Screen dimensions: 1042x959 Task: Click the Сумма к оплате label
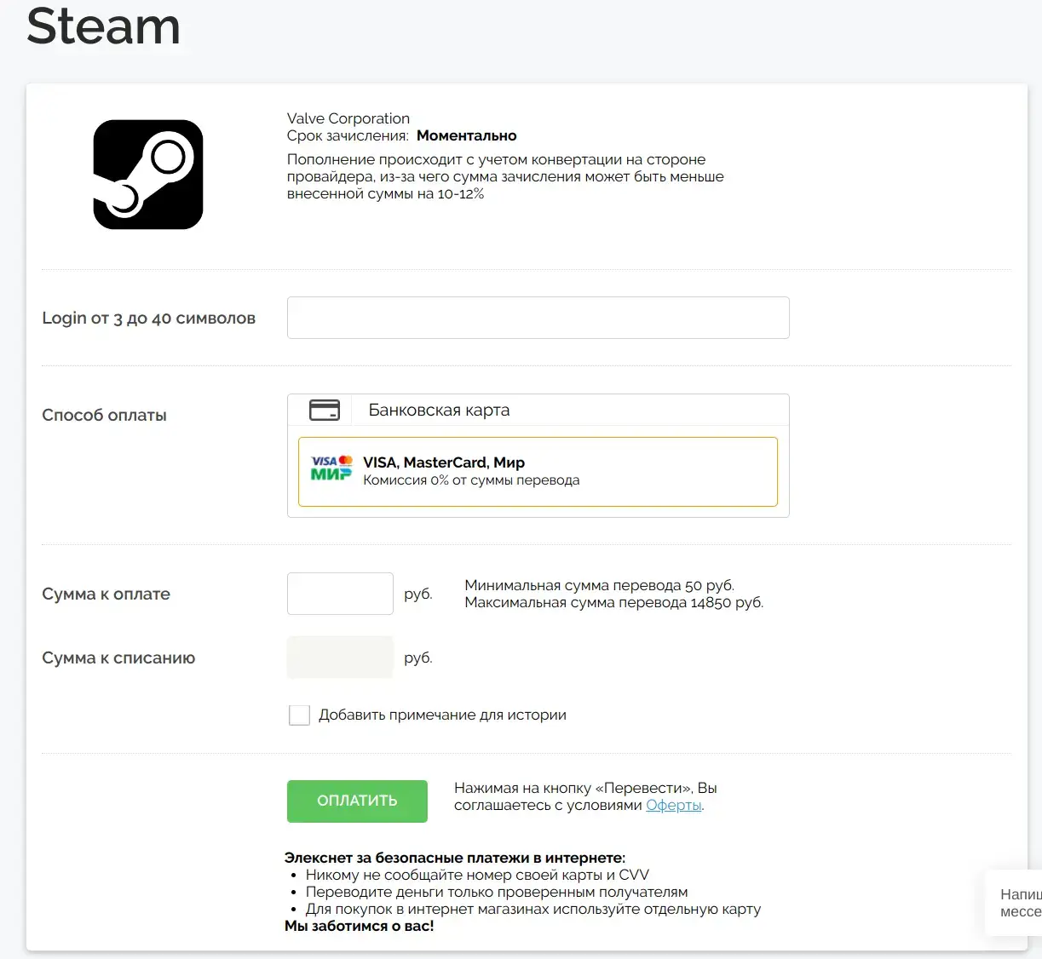[x=106, y=594]
